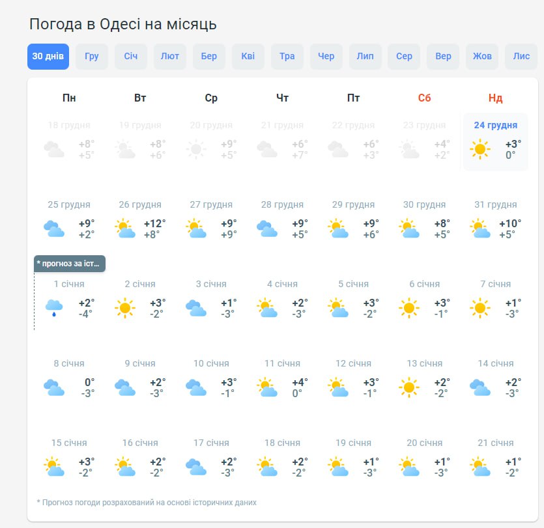This screenshot has height=528, width=544.
Task: Click the partly sunny icon for 26 грудня
Action: coord(124,229)
